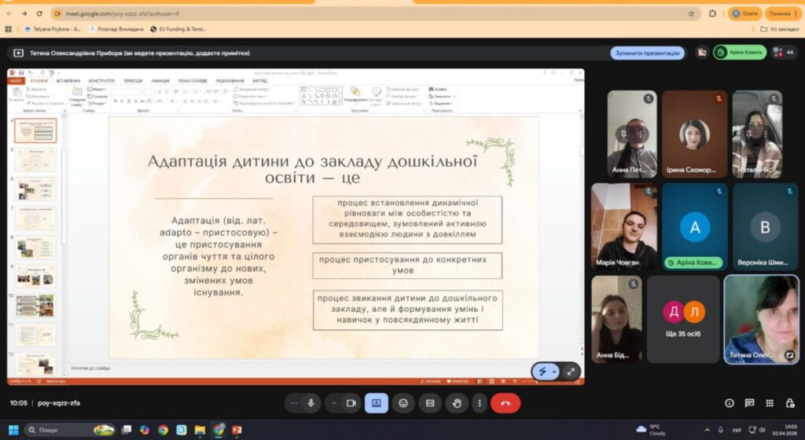
Task: Open meeting details info icon
Action: point(729,403)
